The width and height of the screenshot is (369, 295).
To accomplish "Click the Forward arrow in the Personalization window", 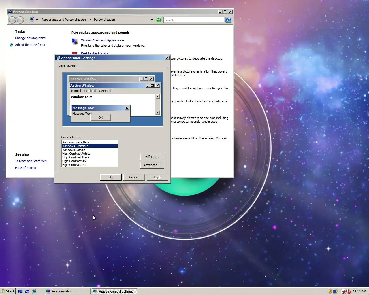I will pyautogui.click(x=20, y=20).
